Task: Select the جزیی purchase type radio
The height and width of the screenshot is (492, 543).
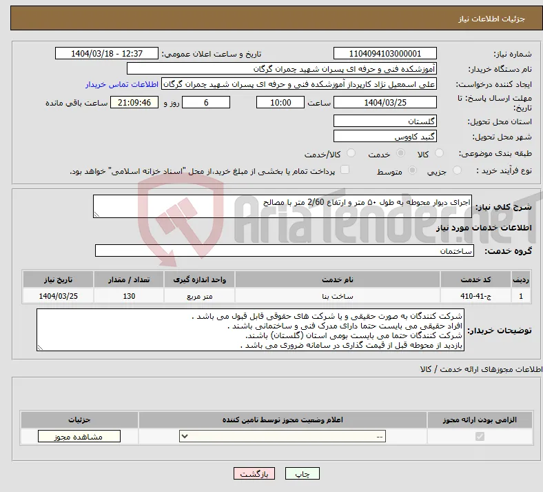Action: pyautogui.click(x=457, y=170)
